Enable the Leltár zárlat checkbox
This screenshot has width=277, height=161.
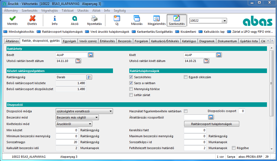(131, 95)
